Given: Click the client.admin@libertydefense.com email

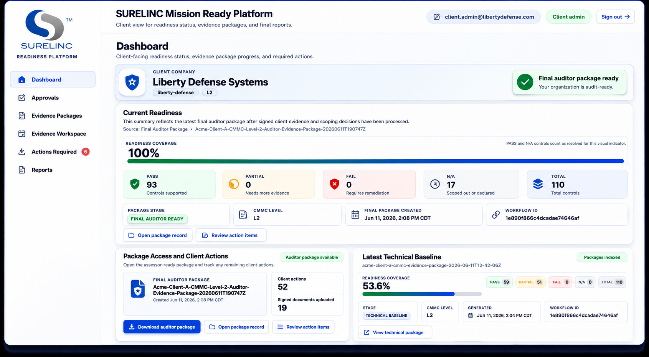Looking at the screenshot, I should (x=489, y=17).
